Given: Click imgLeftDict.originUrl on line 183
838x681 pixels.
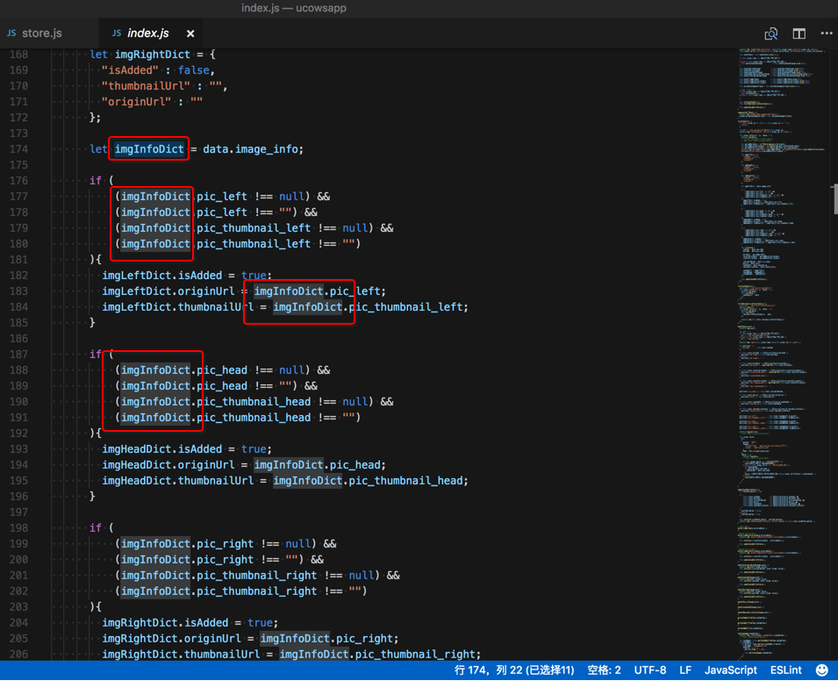Looking at the screenshot, I should pyautogui.click(x=168, y=291).
